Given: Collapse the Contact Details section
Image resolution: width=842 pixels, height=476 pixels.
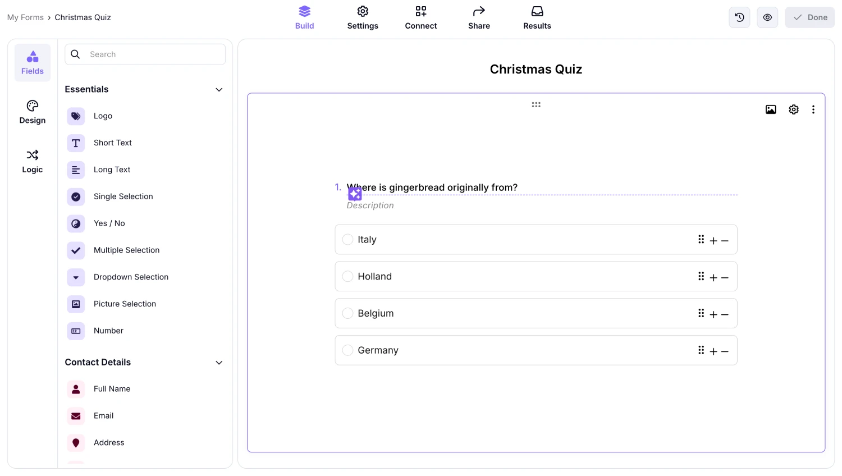Looking at the screenshot, I should coord(218,363).
